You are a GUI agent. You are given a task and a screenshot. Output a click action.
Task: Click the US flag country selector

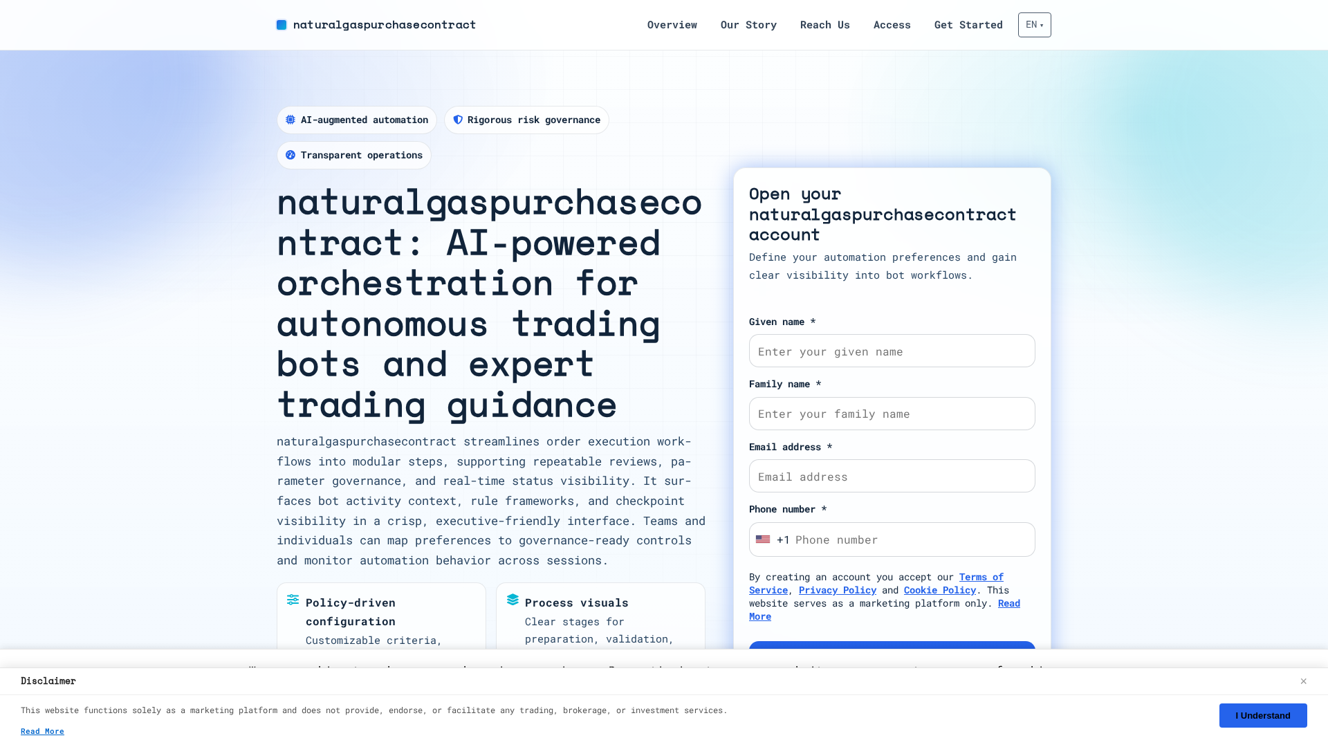763,539
